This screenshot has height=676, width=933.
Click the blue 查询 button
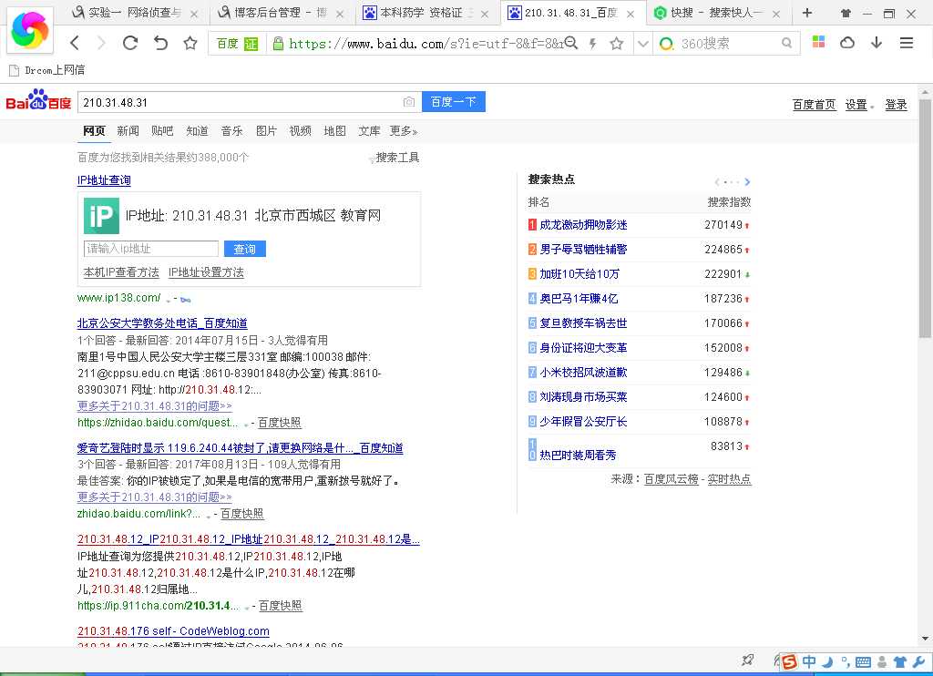point(244,249)
